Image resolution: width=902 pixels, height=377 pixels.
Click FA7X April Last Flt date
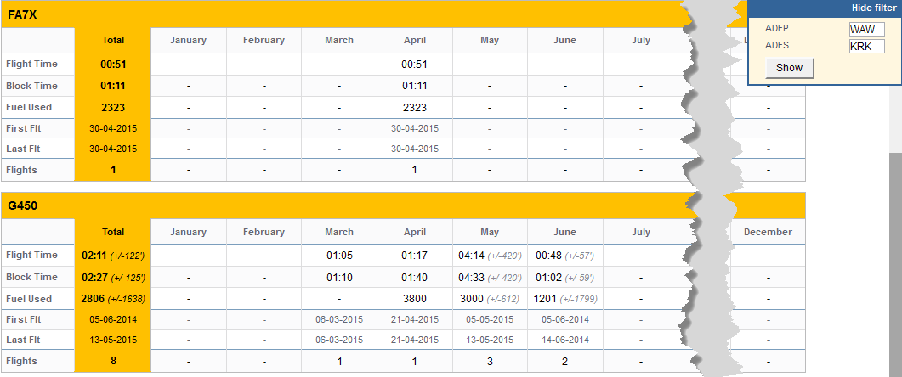415,149
